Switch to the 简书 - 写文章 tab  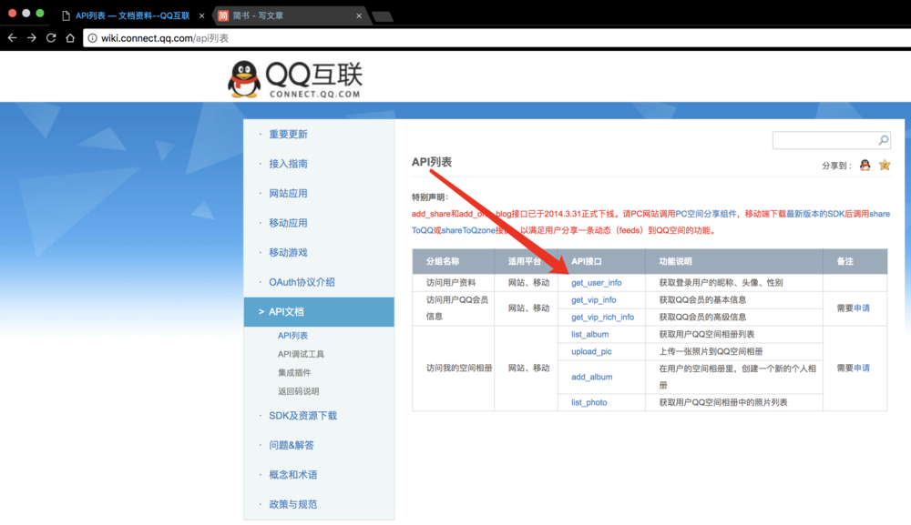point(291,15)
